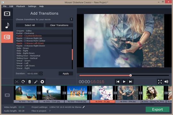Viewport: 173px width, 115px height.
Task: Select Radial - Counterclockwise transition
Action: (44, 36)
